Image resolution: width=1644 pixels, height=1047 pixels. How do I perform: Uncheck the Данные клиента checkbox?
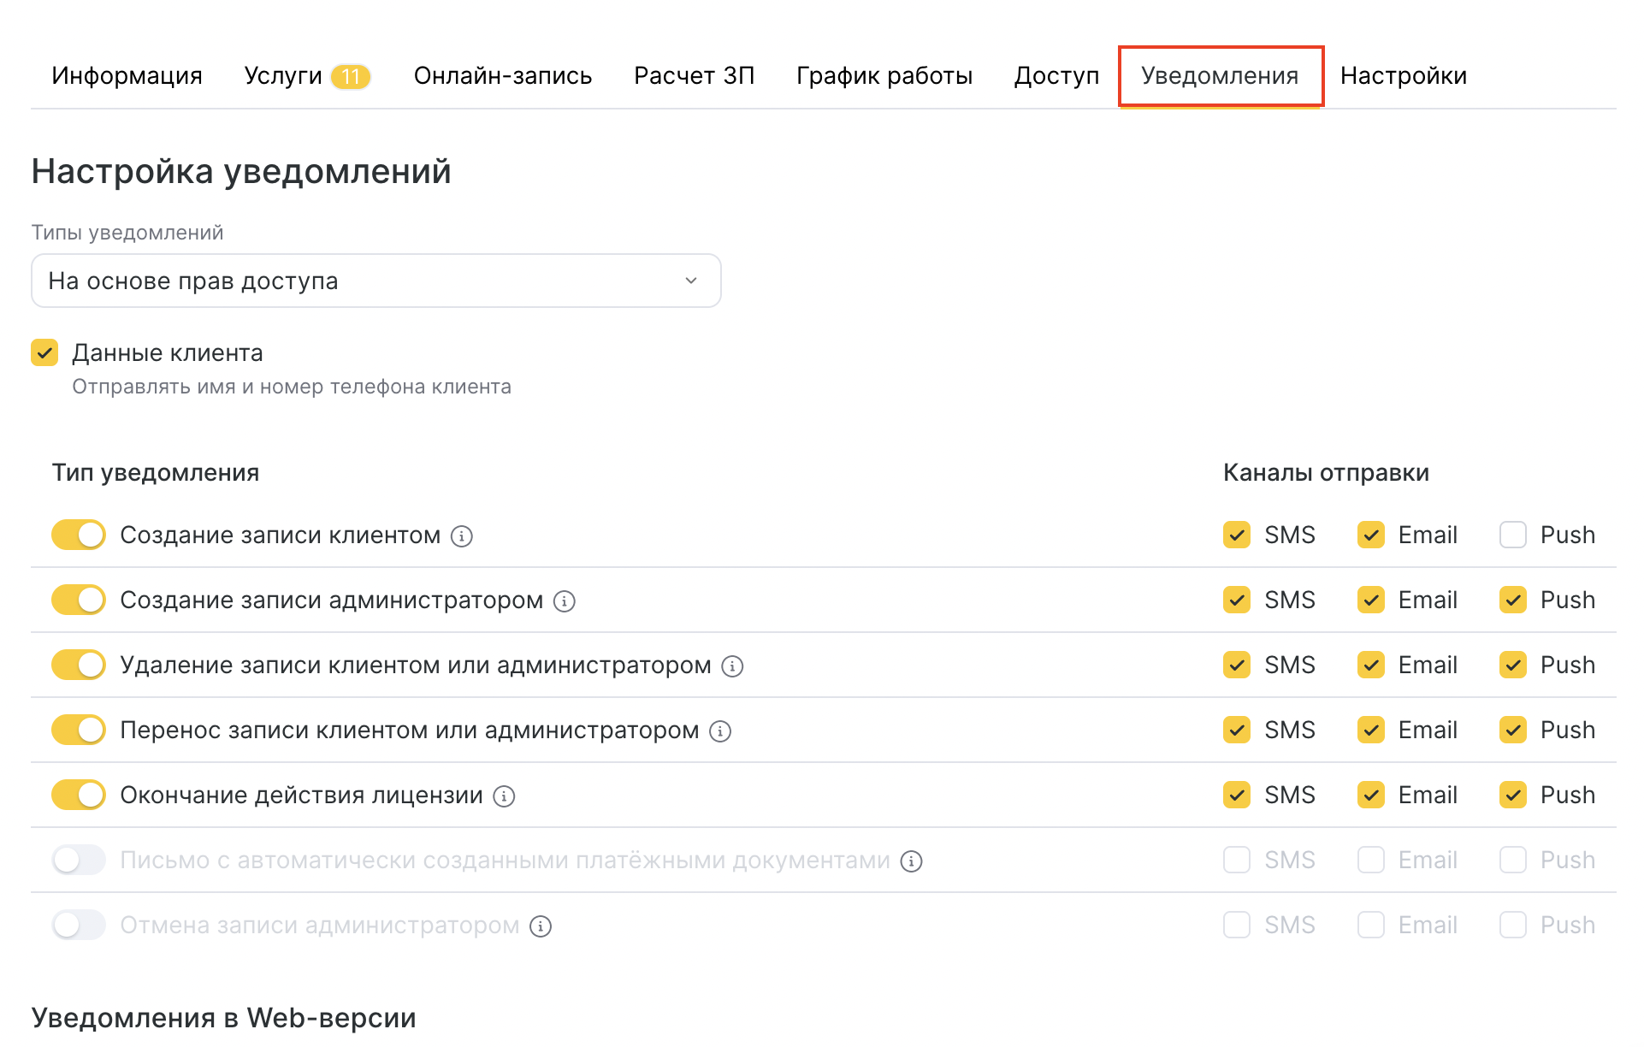pos(44,352)
